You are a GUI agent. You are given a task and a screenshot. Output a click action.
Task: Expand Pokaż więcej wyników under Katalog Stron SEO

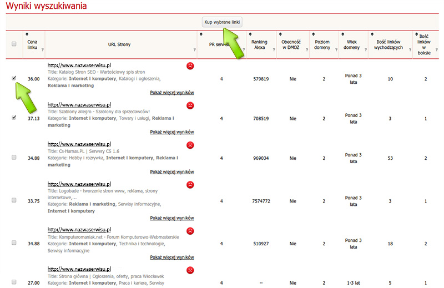171,92
